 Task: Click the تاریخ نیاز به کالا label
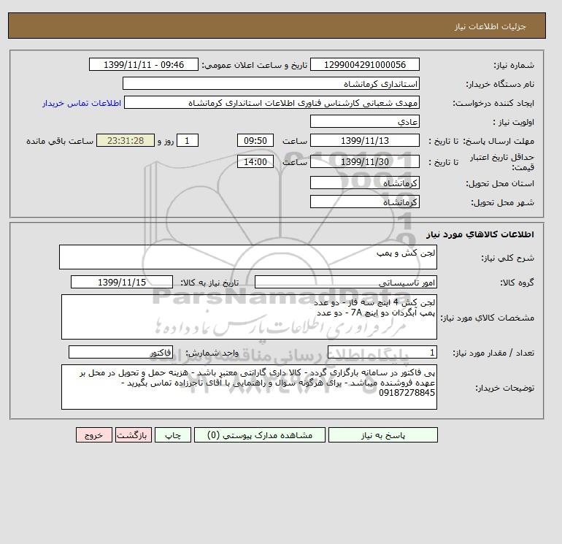coord(209,283)
